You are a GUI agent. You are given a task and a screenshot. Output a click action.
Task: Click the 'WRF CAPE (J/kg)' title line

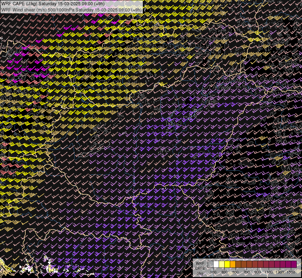(53, 4)
